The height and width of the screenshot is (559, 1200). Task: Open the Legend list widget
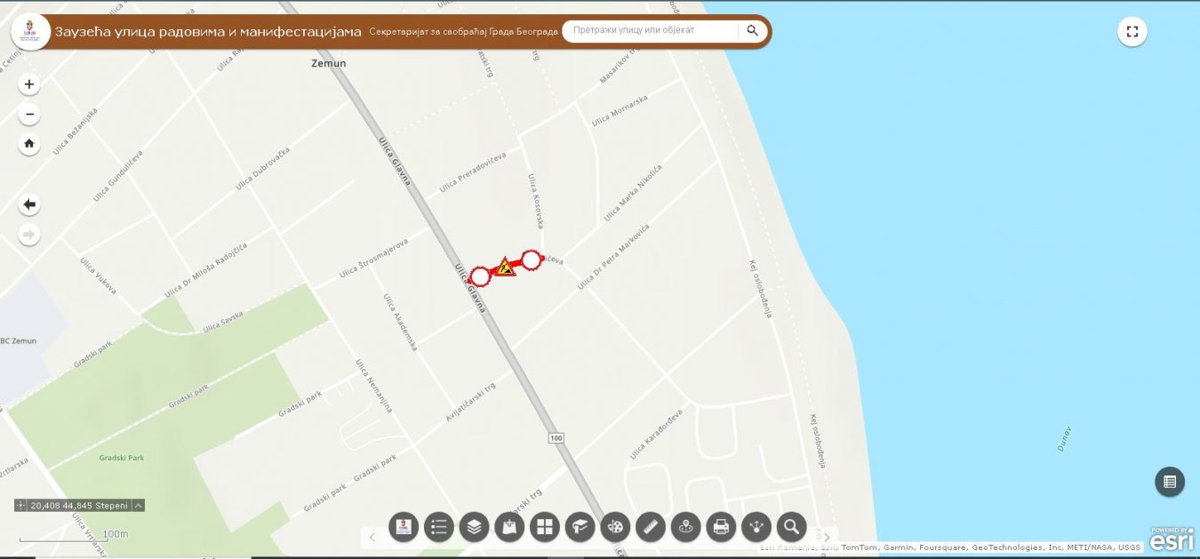coord(439,527)
